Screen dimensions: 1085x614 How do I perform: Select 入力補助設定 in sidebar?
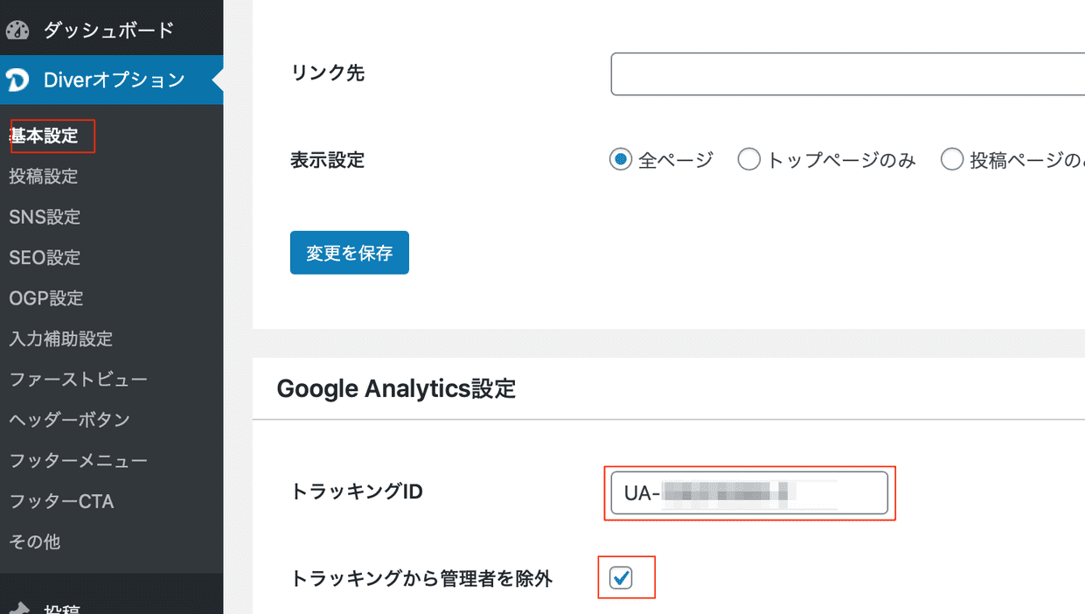61,338
